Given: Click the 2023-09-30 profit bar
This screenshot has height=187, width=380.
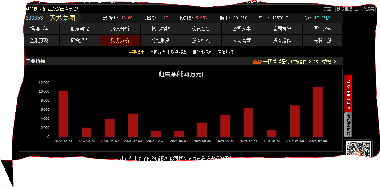Looking at the screenshot, I should coord(133,125).
